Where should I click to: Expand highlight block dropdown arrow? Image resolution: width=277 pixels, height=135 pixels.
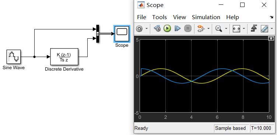[x=208, y=28]
